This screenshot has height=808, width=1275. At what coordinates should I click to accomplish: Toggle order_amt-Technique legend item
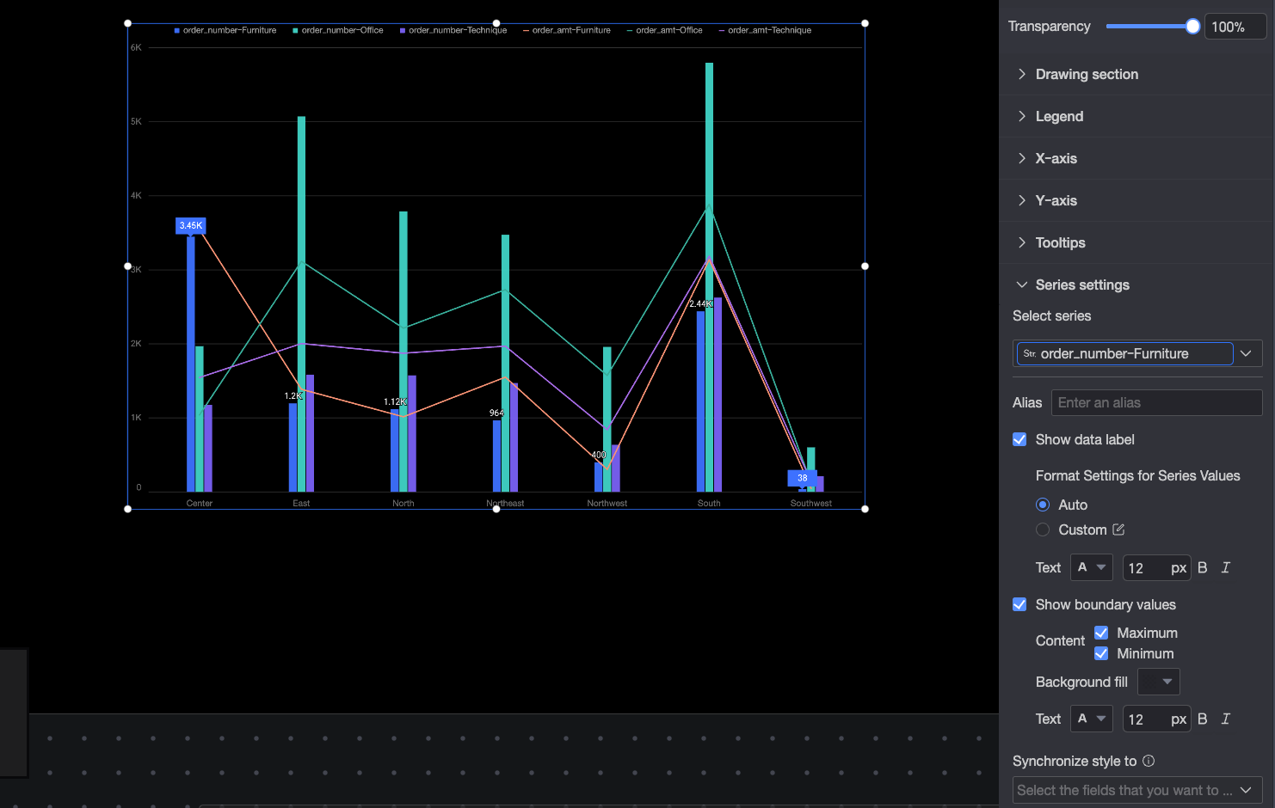(765, 30)
